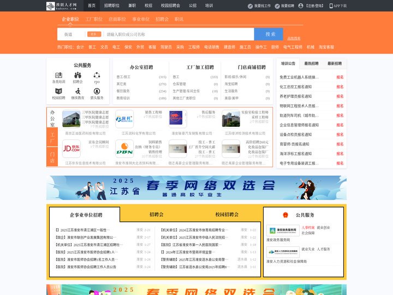This screenshot has width=393, height=295.
Task: Click the 2025 江苏省春季网络双选会 banner
Action: point(196,187)
